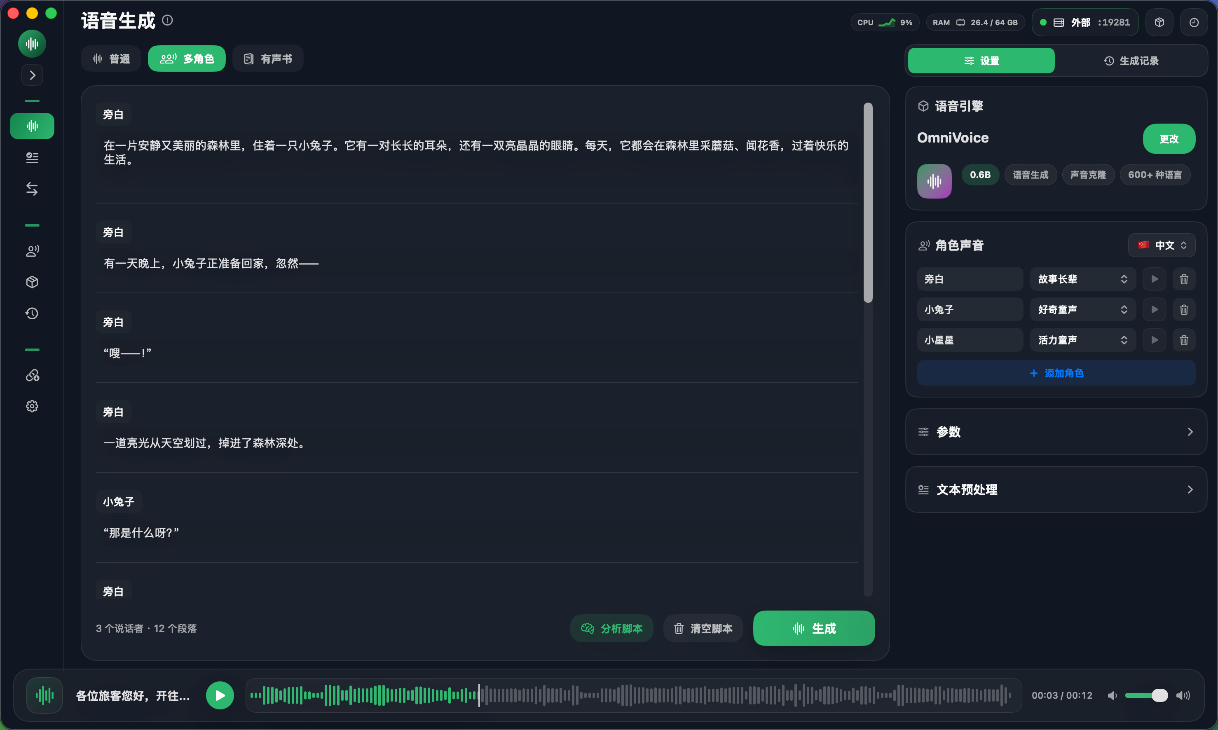Click the cube icon in top bar
Screen dimensions: 1218x730
(1159, 23)
